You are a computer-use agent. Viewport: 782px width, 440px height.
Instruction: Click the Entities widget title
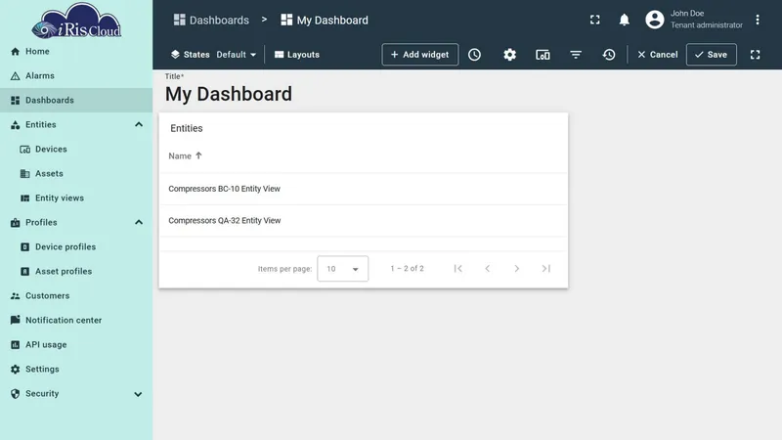(x=187, y=128)
